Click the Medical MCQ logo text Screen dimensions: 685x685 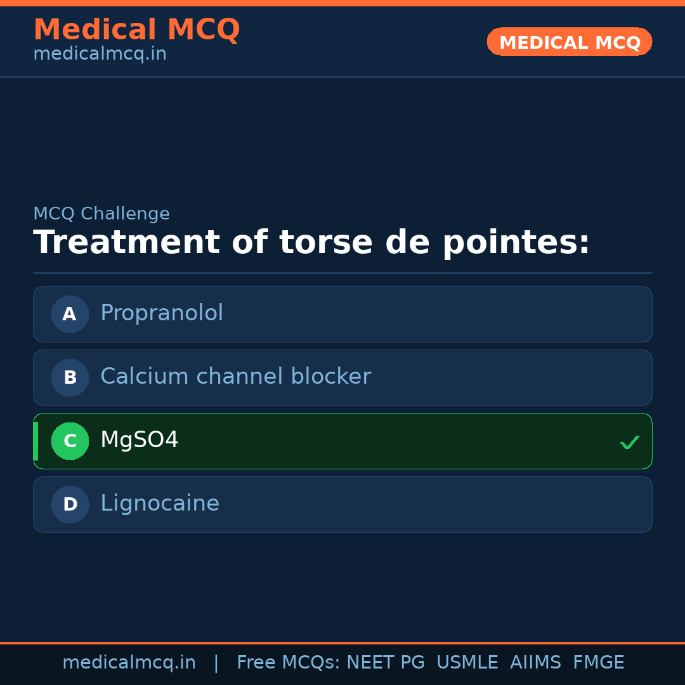tap(136, 30)
